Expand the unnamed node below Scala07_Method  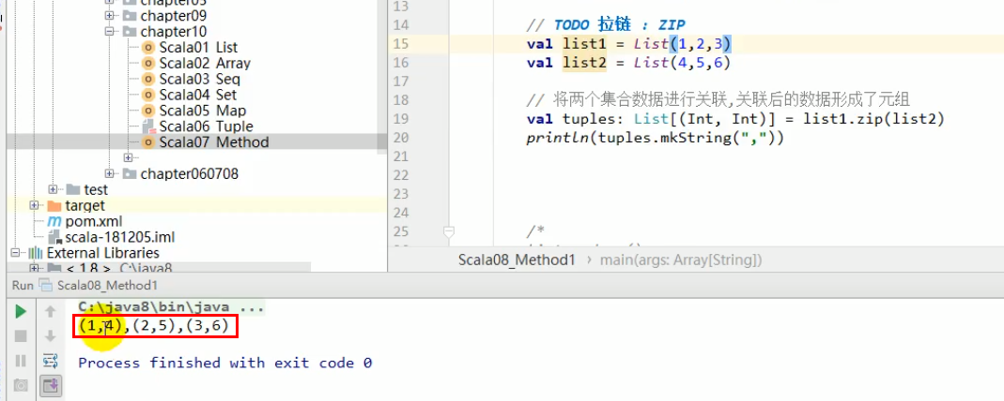coord(128,157)
